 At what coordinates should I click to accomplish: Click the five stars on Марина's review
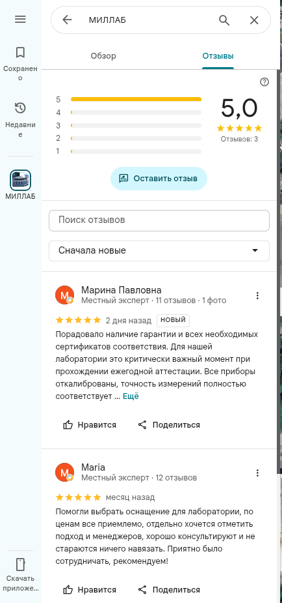[78, 320]
